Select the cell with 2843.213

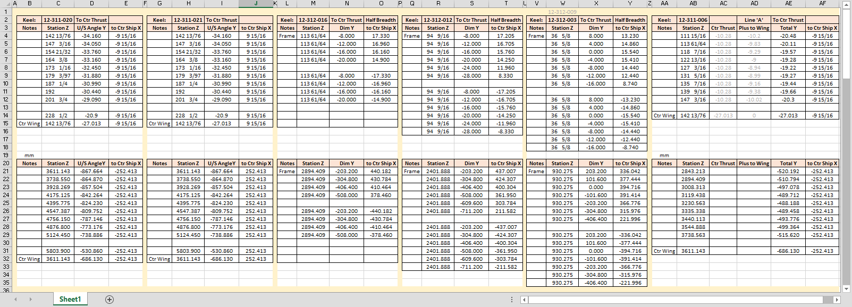tap(693, 172)
